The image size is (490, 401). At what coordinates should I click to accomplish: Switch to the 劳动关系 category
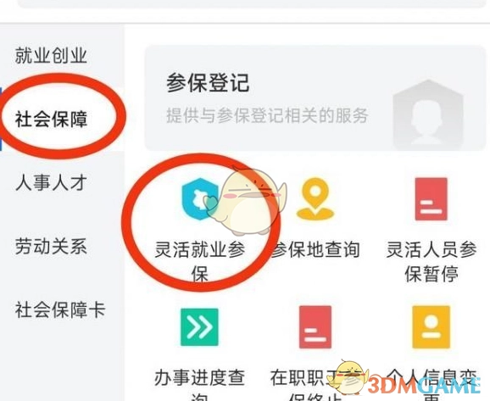coord(51,247)
